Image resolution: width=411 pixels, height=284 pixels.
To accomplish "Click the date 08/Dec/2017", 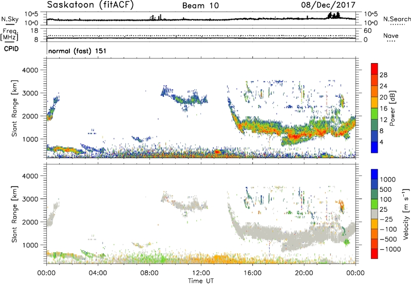I will coord(328,5).
